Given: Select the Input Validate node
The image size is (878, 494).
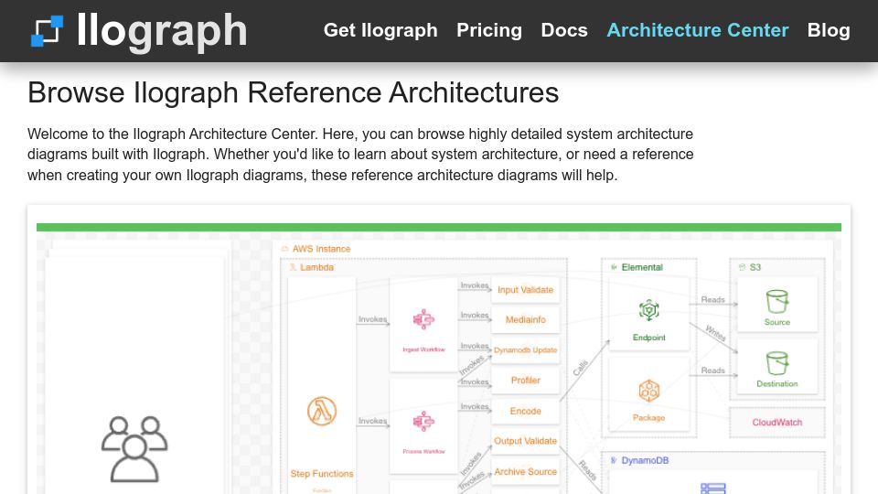Looking at the screenshot, I should coord(525,290).
